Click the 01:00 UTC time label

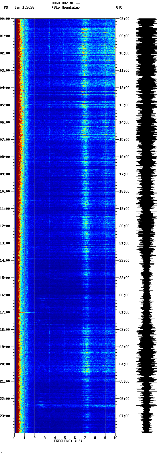124,312
